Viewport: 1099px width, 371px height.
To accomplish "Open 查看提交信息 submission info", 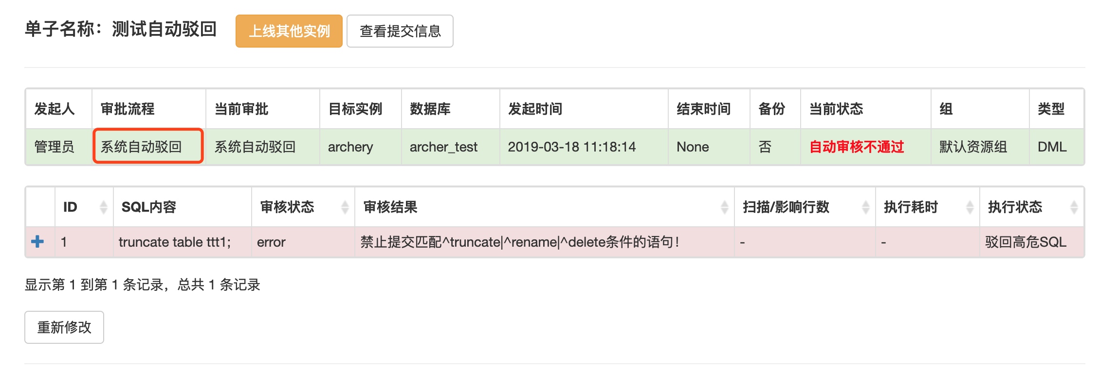I will (400, 31).
